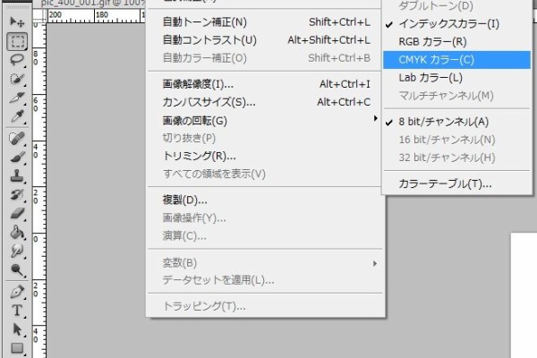The width and height of the screenshot is (537, 358).
Task: Pick the Clone Stamp tool
Action: coord(16,176)
